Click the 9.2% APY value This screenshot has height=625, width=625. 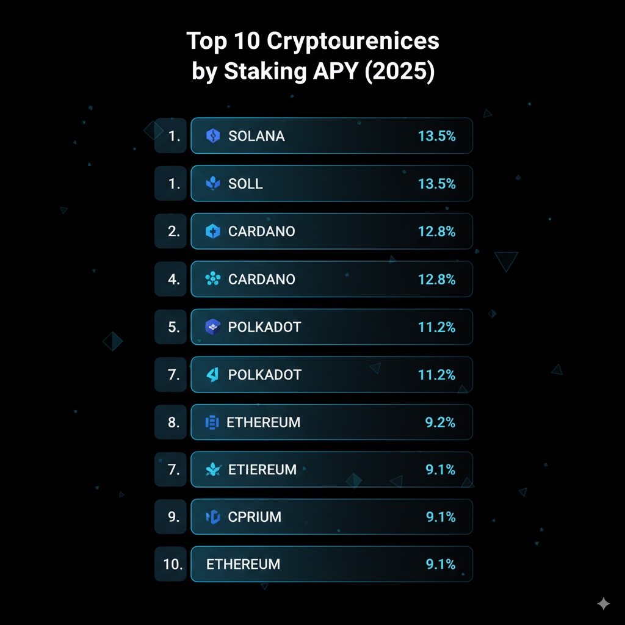coord(440,422)
